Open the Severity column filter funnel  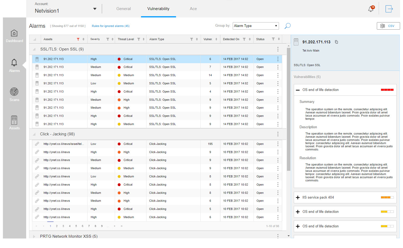coord(108,39)
